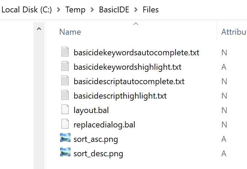Screen dimensions: 247x169
Task: Click the layout.bal blank file icon
Action: pos(65,110)
